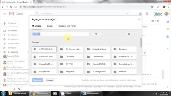Open the Google Fotos folder
171x96 pixels.
point(44,72)
